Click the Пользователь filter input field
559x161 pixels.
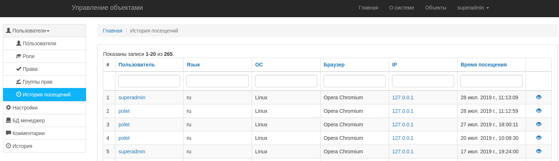coord(149,81)
